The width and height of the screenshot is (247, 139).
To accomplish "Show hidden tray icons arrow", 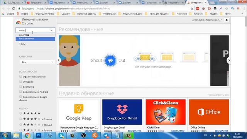I will click(x=211, y=136).
